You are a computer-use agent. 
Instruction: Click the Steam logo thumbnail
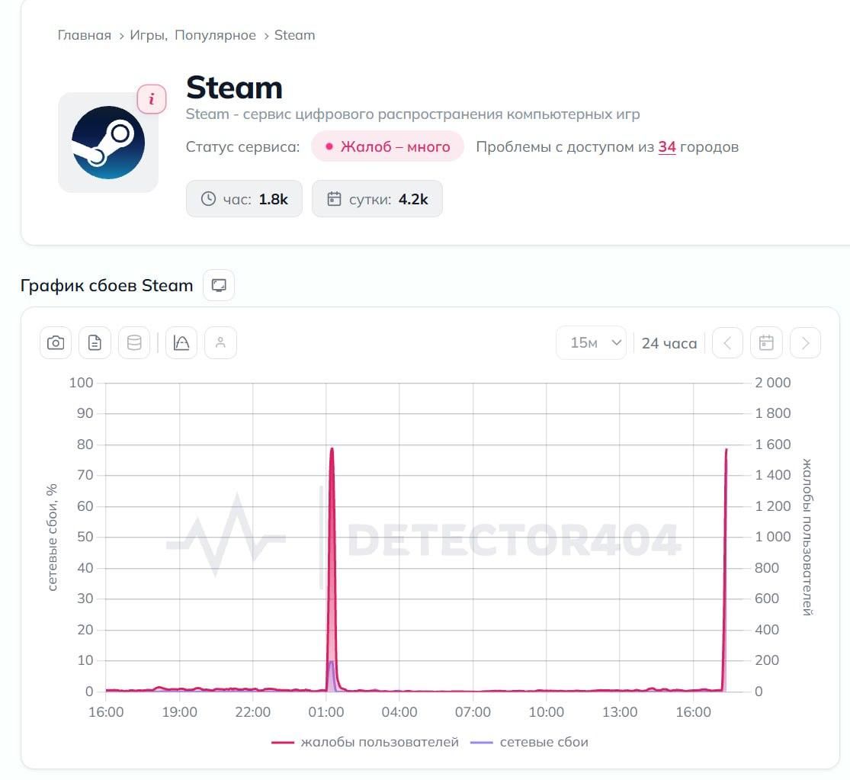pyautogui.click(x=108, y=143)
